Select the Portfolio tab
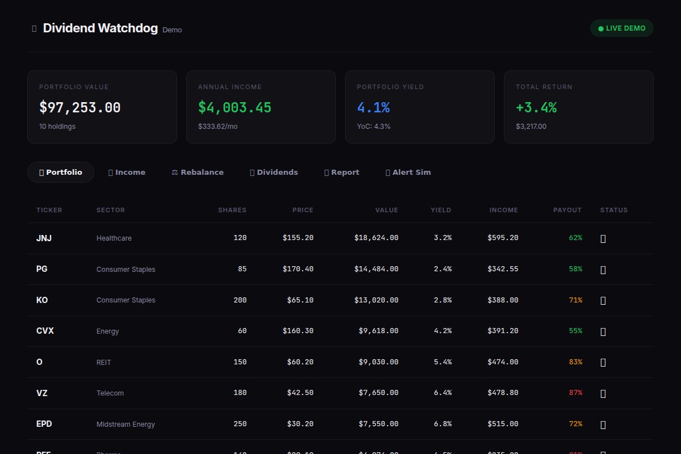Viewport: 681px width, 454px height. pos(61,173)
